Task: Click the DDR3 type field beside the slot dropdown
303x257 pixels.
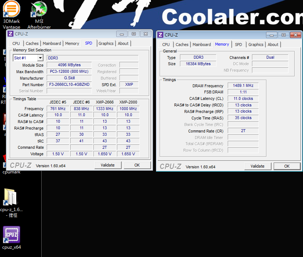Action: point(93,58)
